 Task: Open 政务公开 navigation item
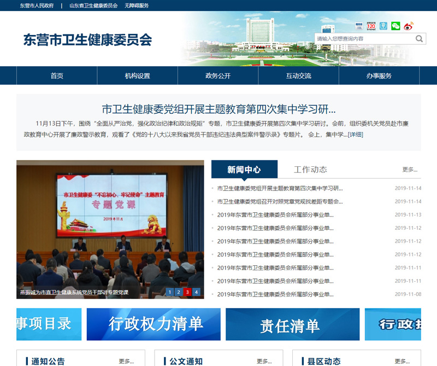218,75
